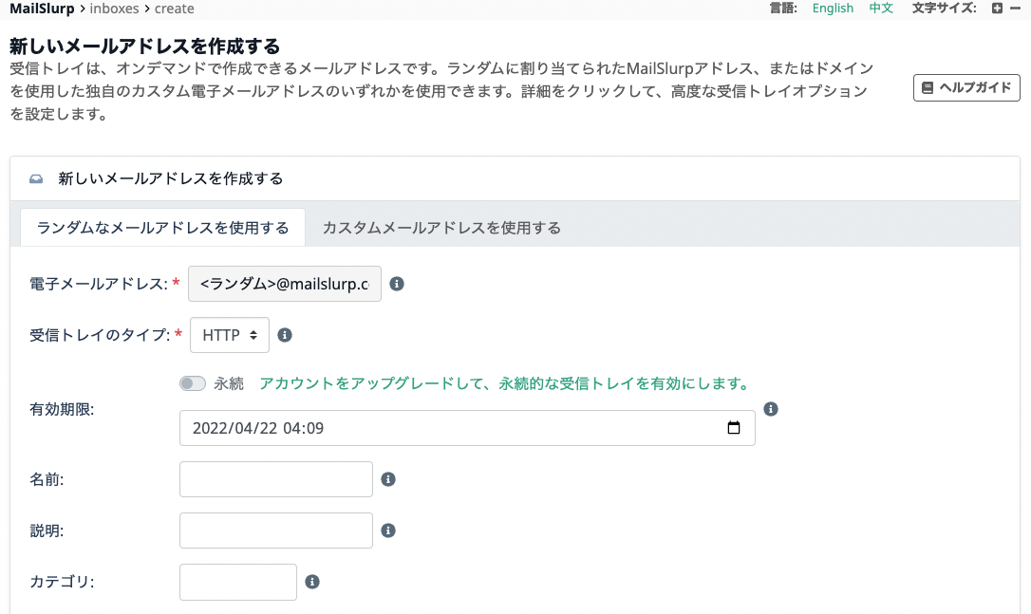Switch language to English
1031x614 pixels.
833,9
